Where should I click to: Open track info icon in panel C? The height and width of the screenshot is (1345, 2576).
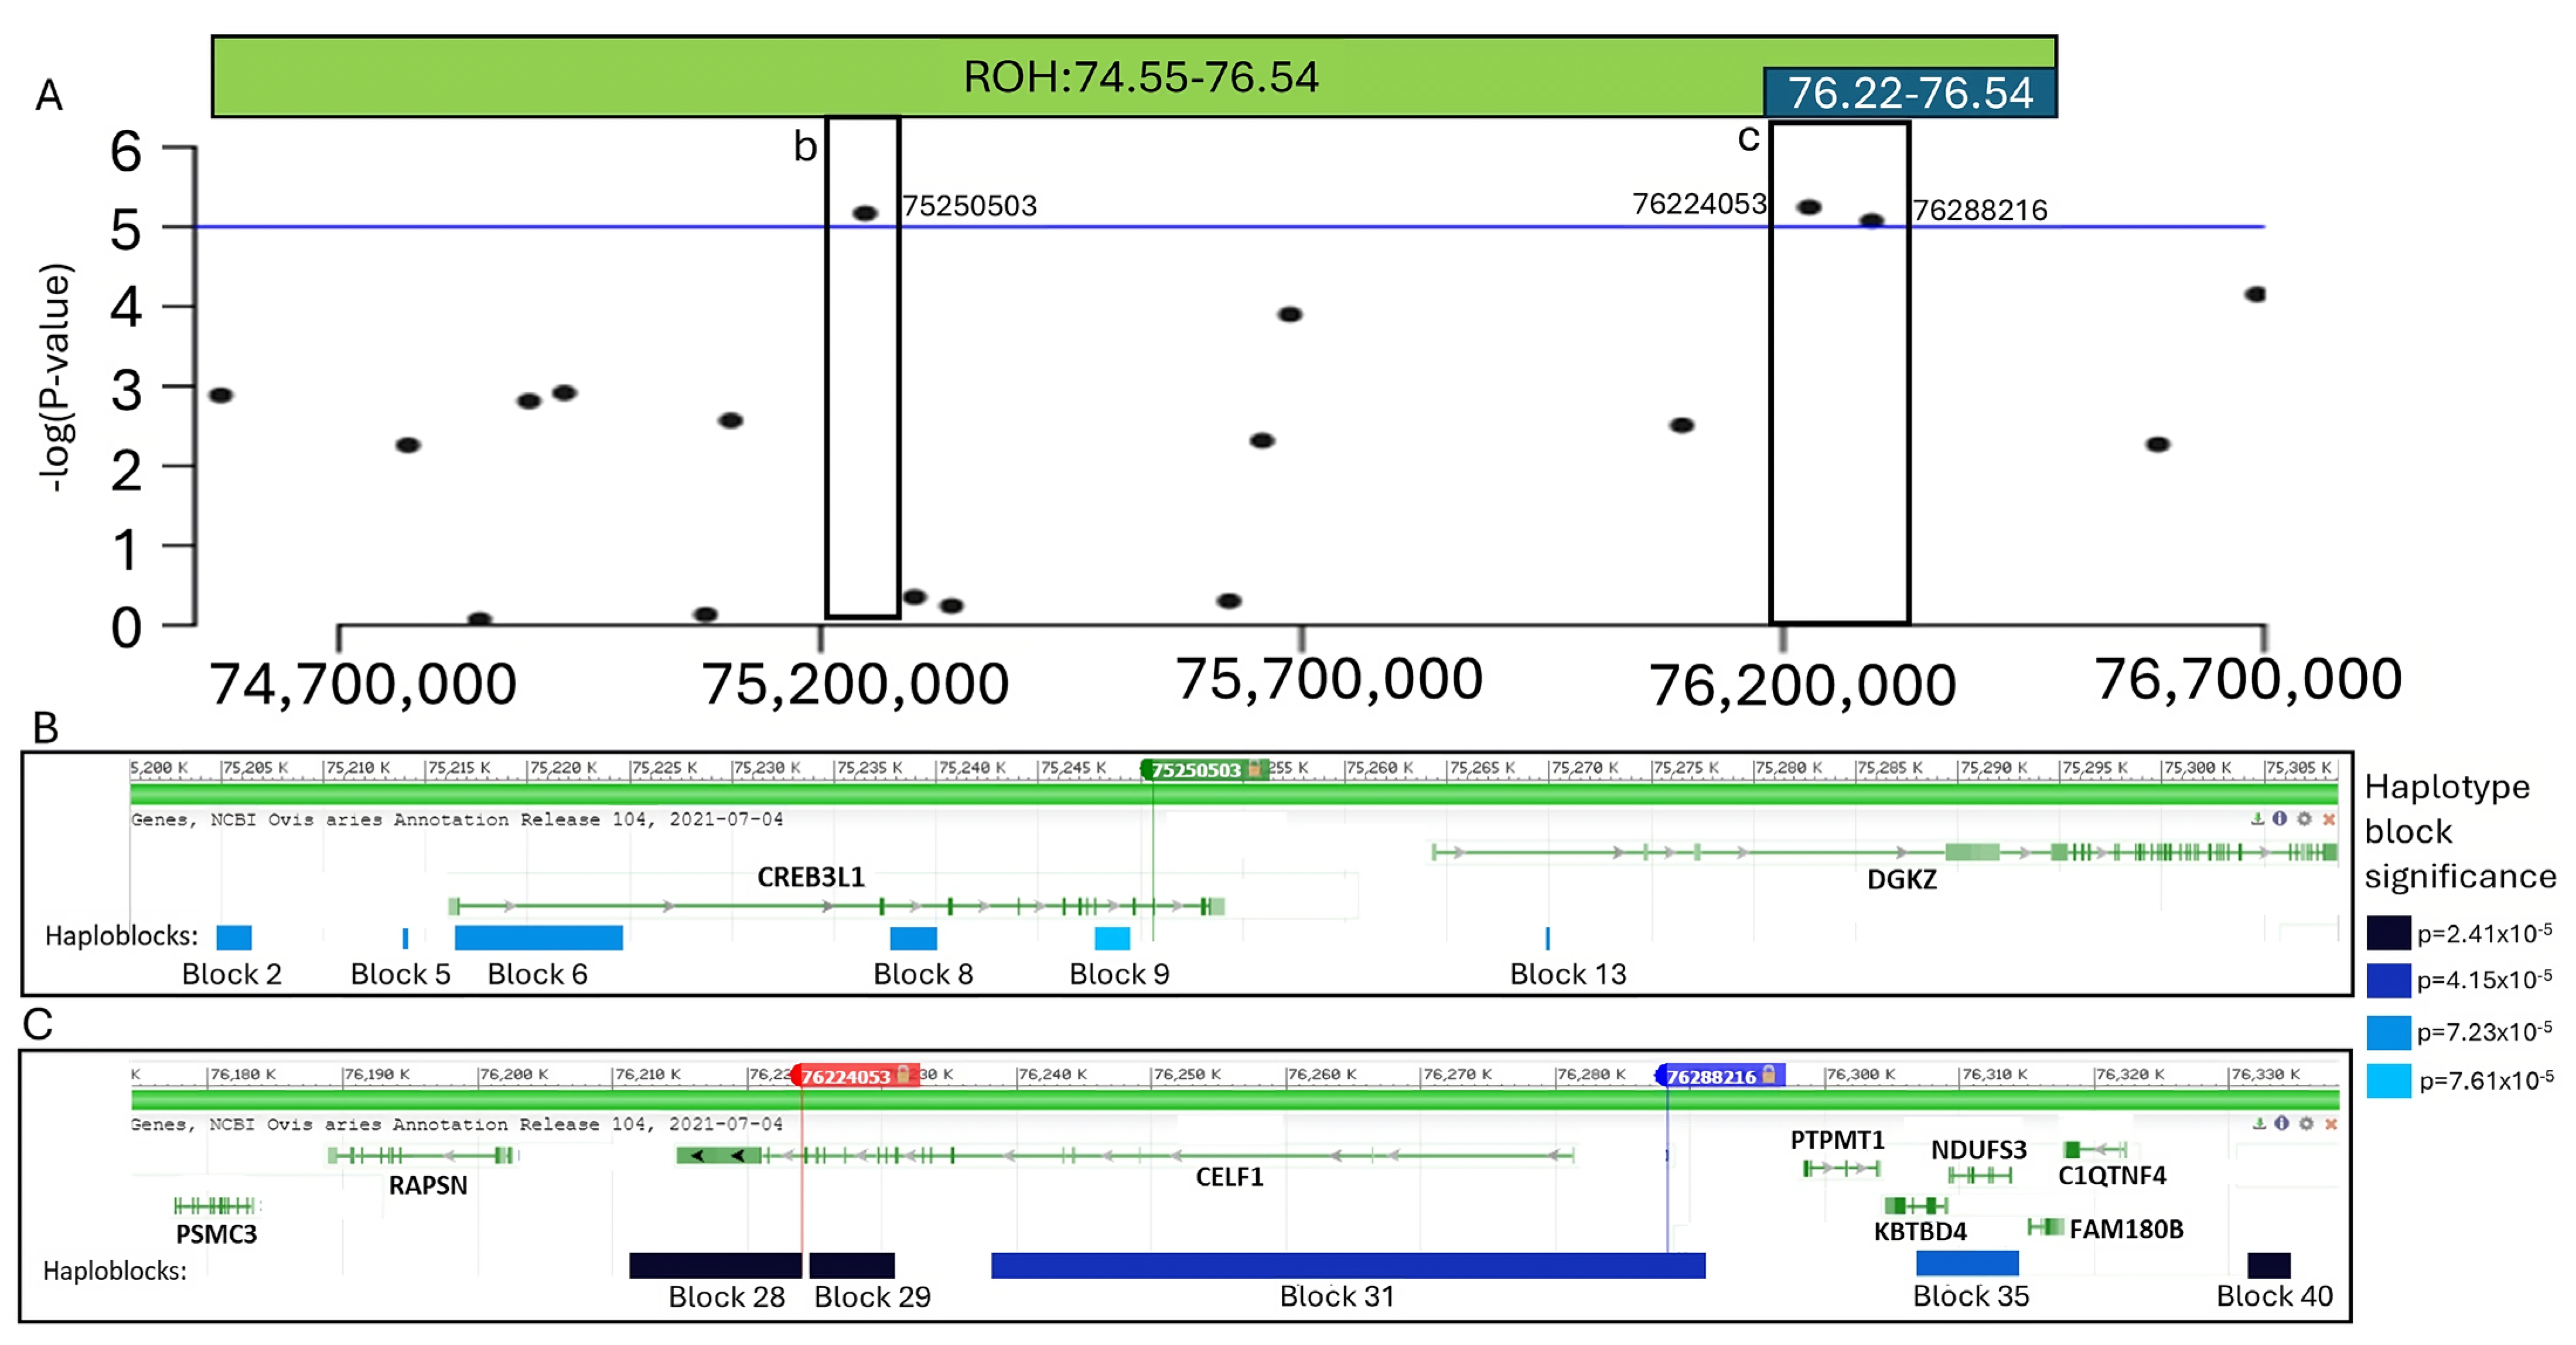pyautogui.click(x=2282, y=1123)
